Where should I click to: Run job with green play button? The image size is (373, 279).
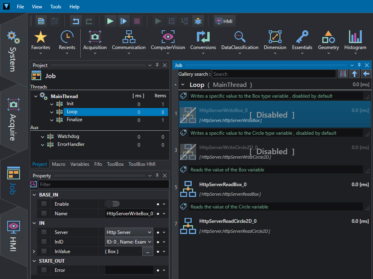click(x=110, y=22)
